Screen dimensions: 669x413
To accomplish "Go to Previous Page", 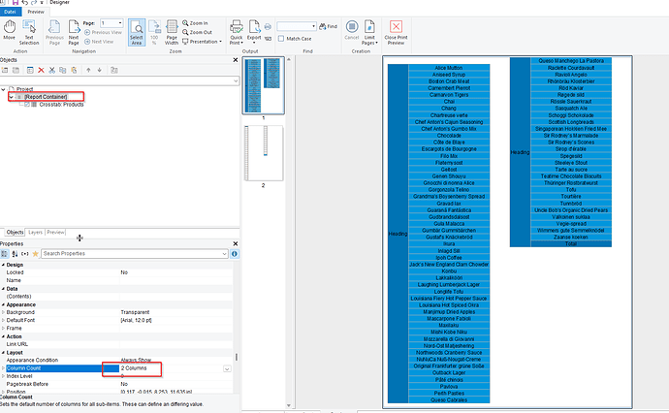I will click(54, 32).
